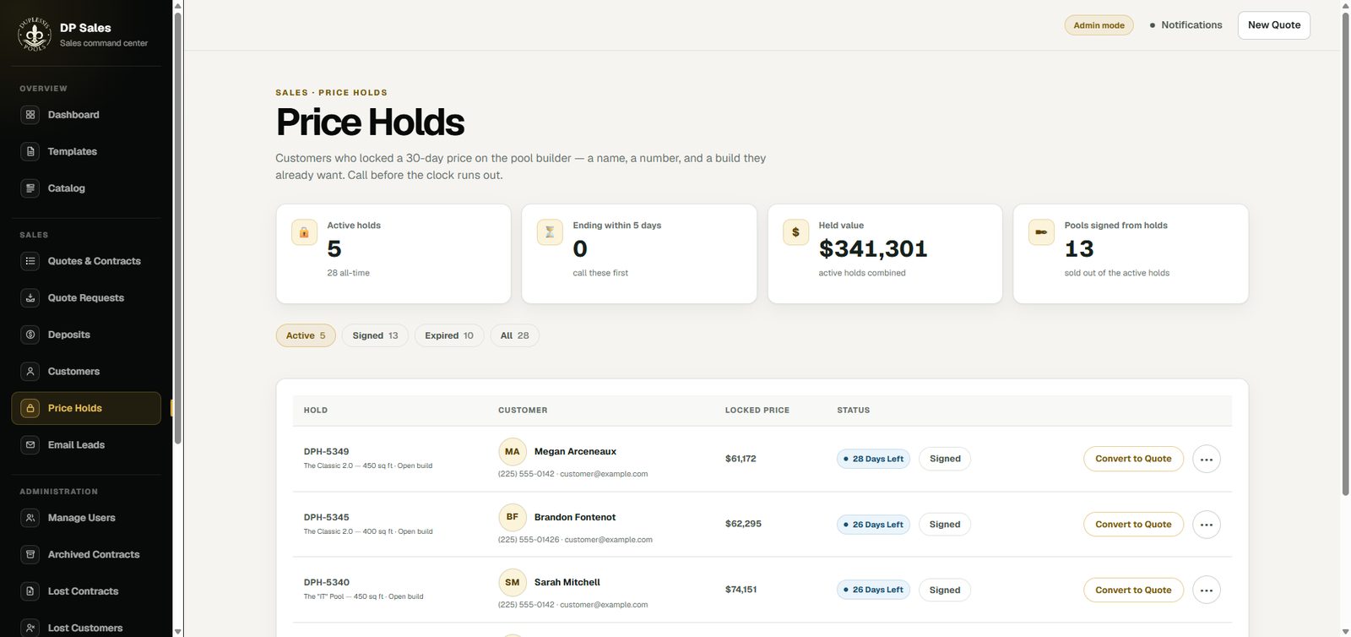Image resolution: width=1351 pixels, height=637 pixels.
Task: Click the sidebar vertical scrollbar
Action: pyautogui.click(x=177, y=228)
